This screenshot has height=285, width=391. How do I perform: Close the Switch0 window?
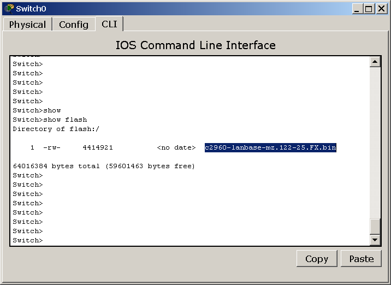pyautogui.click(x=382, y=9)
